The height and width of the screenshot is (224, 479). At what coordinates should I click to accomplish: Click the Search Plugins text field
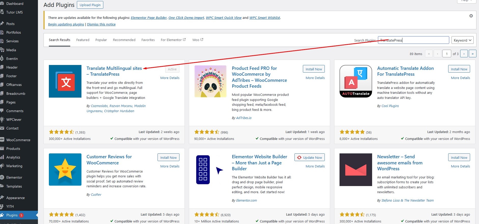413,40
